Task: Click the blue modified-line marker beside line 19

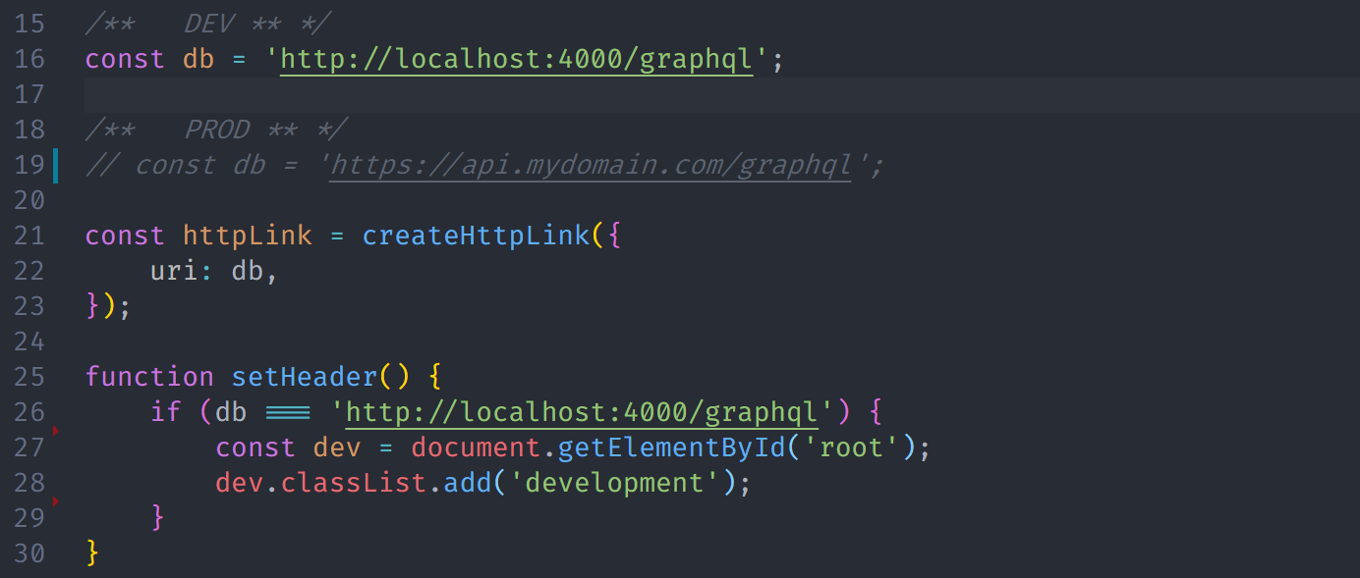Action: [x=55, y=165]
